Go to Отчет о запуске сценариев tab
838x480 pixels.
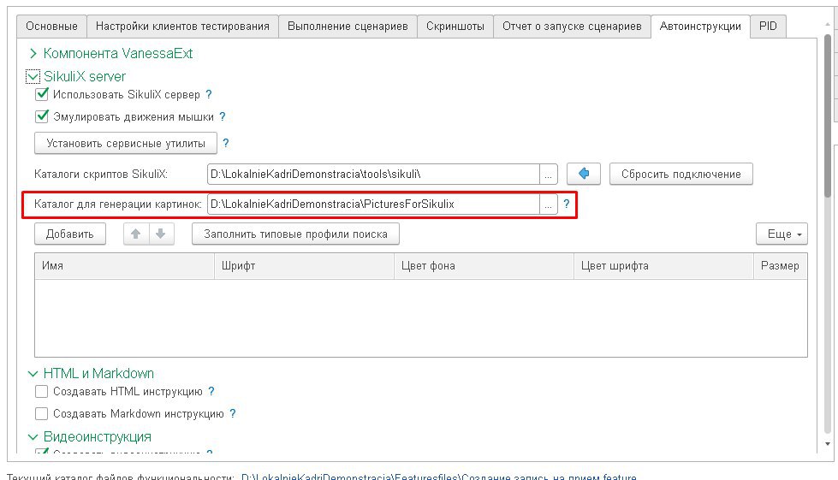pos(572,27)
